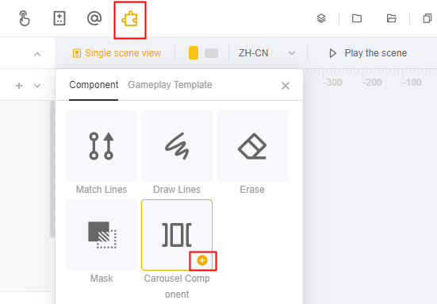
Task: Open the puzzle piece component tool
Action: 129,20
